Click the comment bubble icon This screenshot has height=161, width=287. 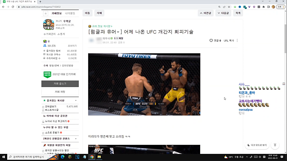pyautogui.click(x=211, y=40)
